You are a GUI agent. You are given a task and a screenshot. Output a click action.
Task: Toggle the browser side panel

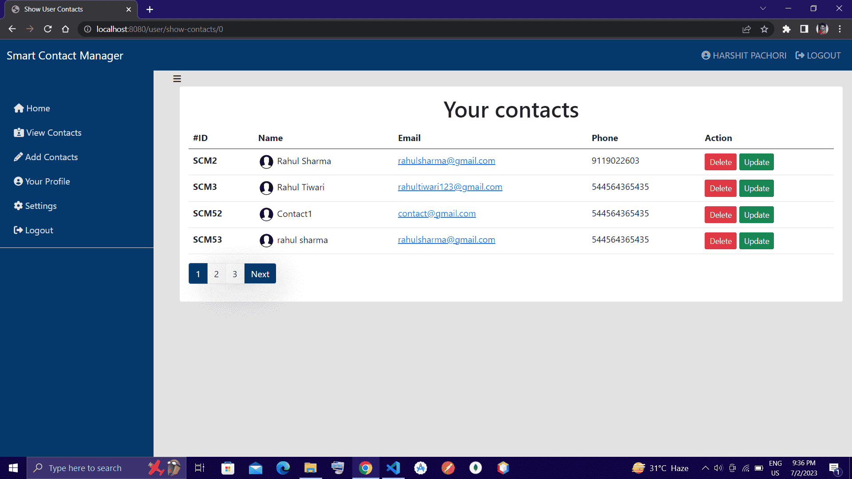click(804, 29)
